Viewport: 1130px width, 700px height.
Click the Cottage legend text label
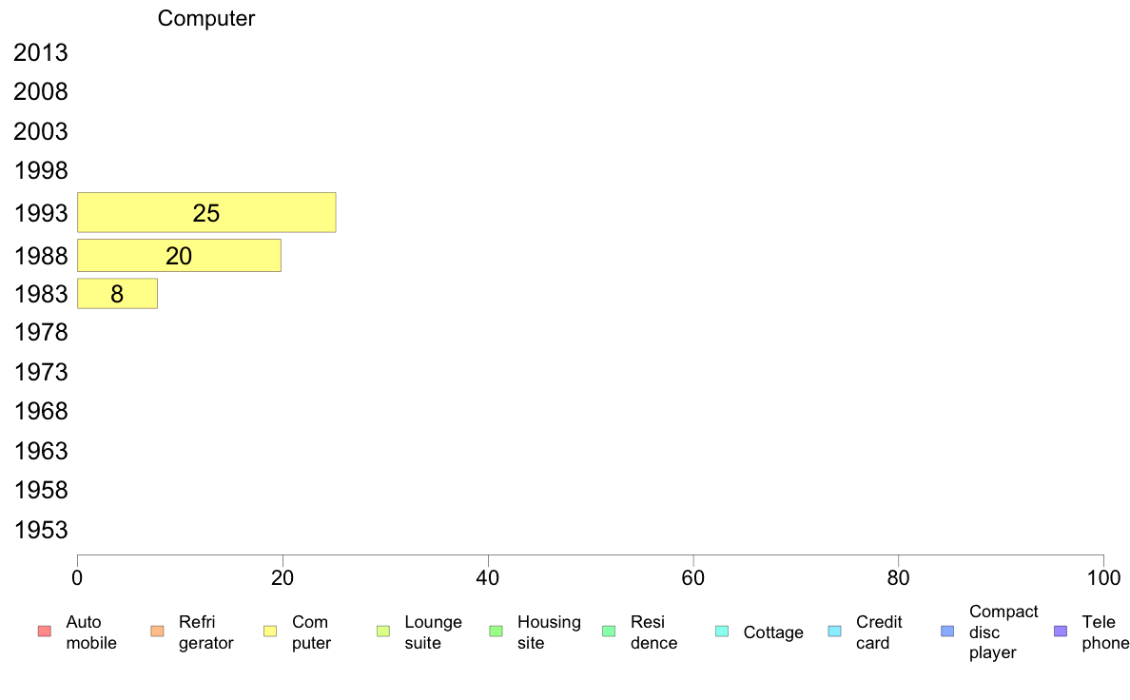point(773,632)
